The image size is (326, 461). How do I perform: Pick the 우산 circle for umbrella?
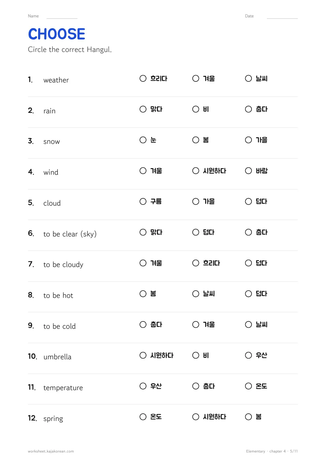[x=249, y=355]
